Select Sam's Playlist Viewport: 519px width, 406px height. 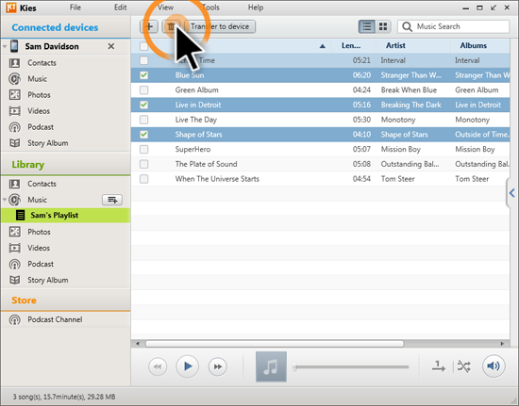(65, 216)
